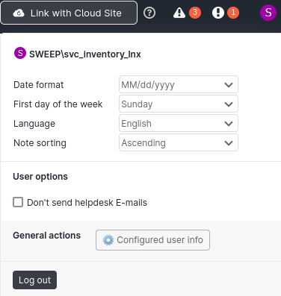Click the purple S user avatar in header

tap(268, 13)
